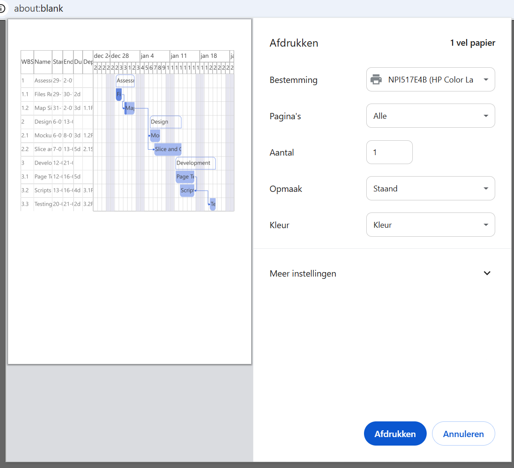Click the Design summary bar in the preview

[x=165, y=122]
